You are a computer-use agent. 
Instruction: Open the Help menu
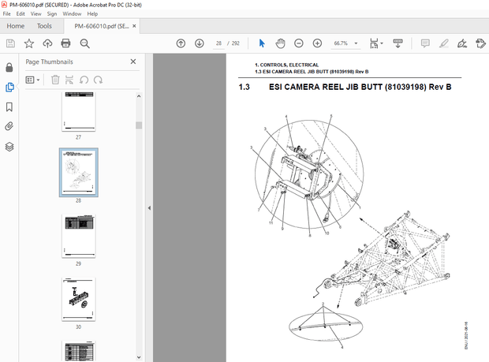click(x=92, y=13)
